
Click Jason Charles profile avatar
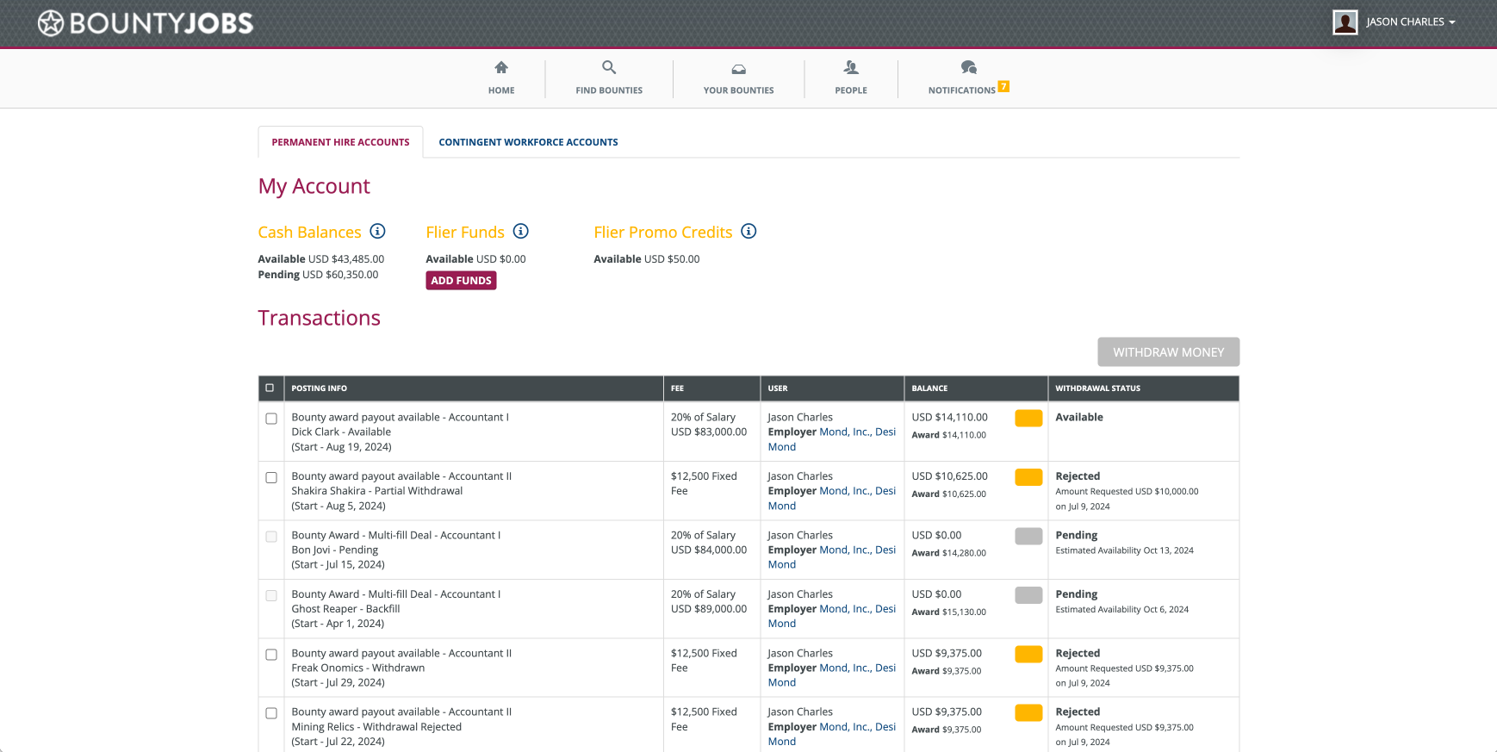[x=1345, y=22]
